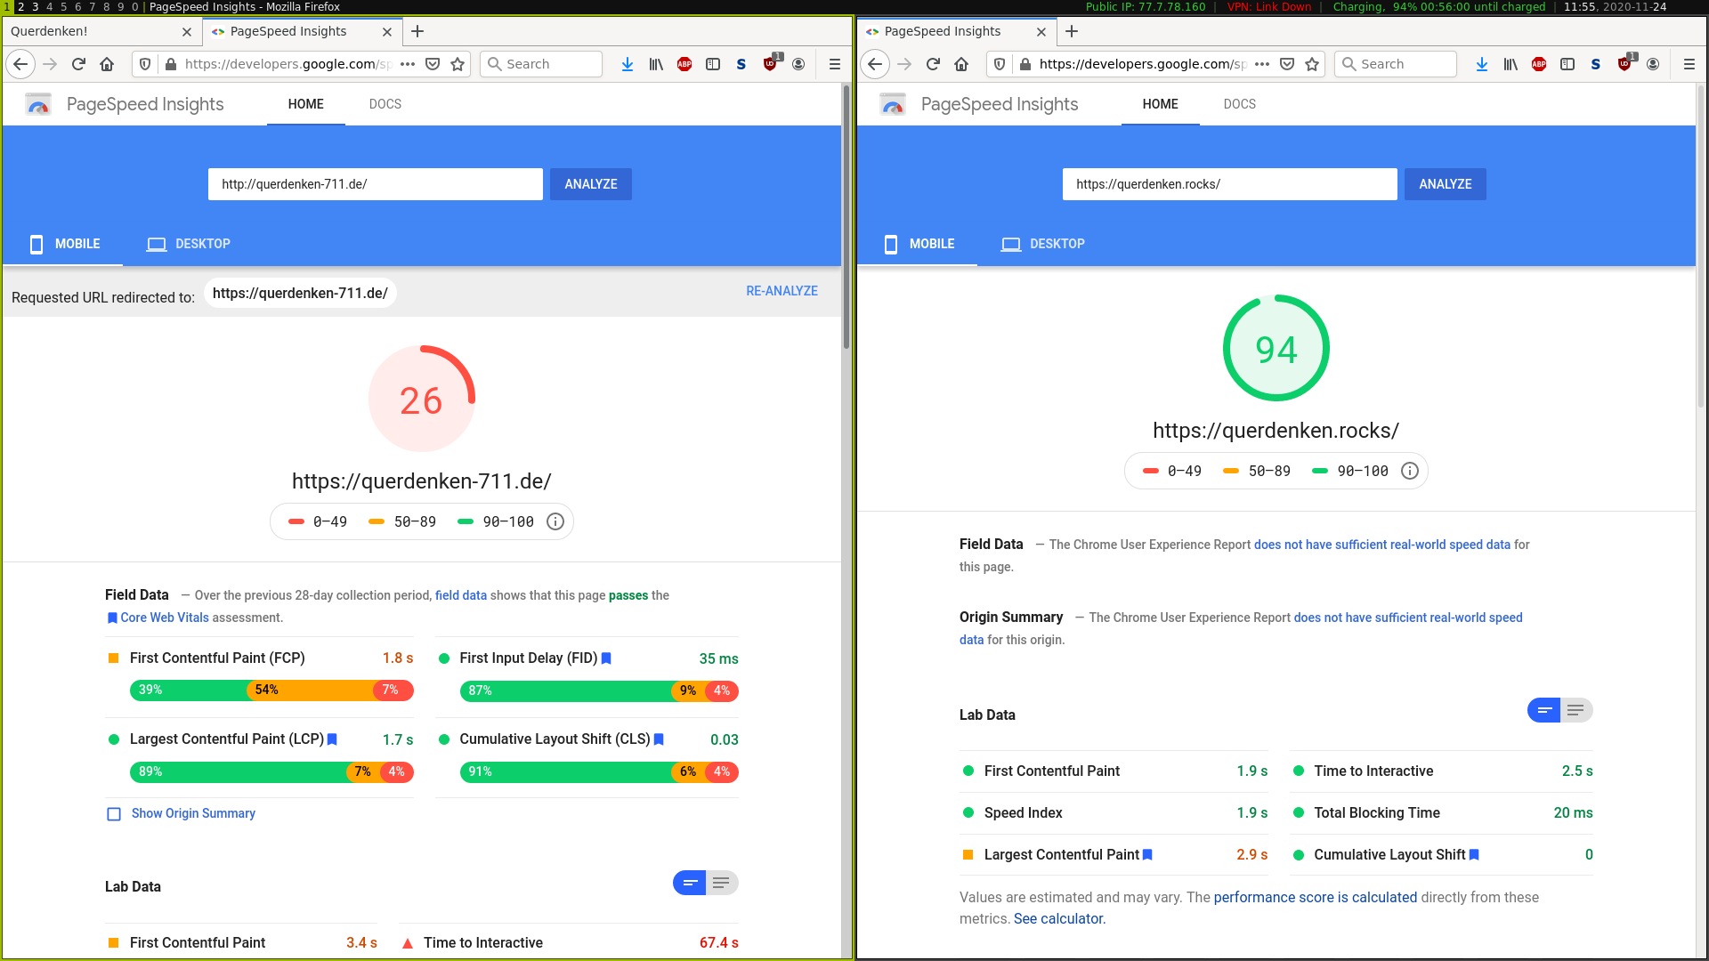Open new tab with plus in left window
Viewport: 1709px width, 961px height.
[x=417, y=31]
